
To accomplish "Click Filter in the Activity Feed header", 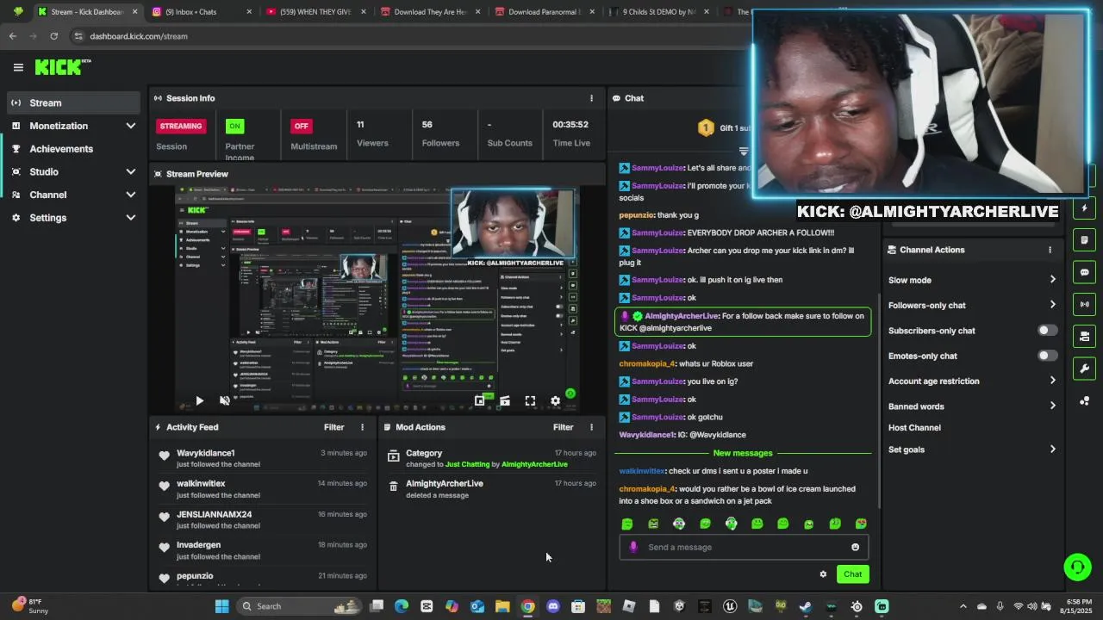I will coord(333,427).
